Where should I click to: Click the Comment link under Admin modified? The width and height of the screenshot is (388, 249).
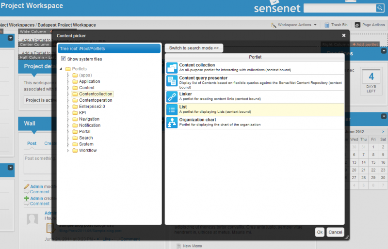click(40, 192)
